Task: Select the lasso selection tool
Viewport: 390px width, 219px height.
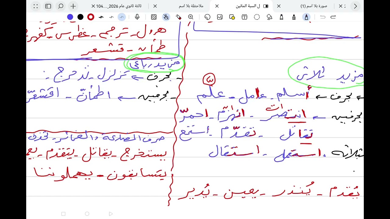Action: click(x=257, y=17)
